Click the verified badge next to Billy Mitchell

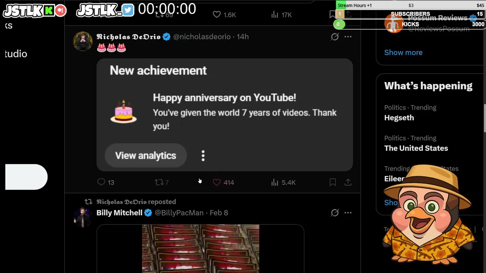[x=148, y=213]
